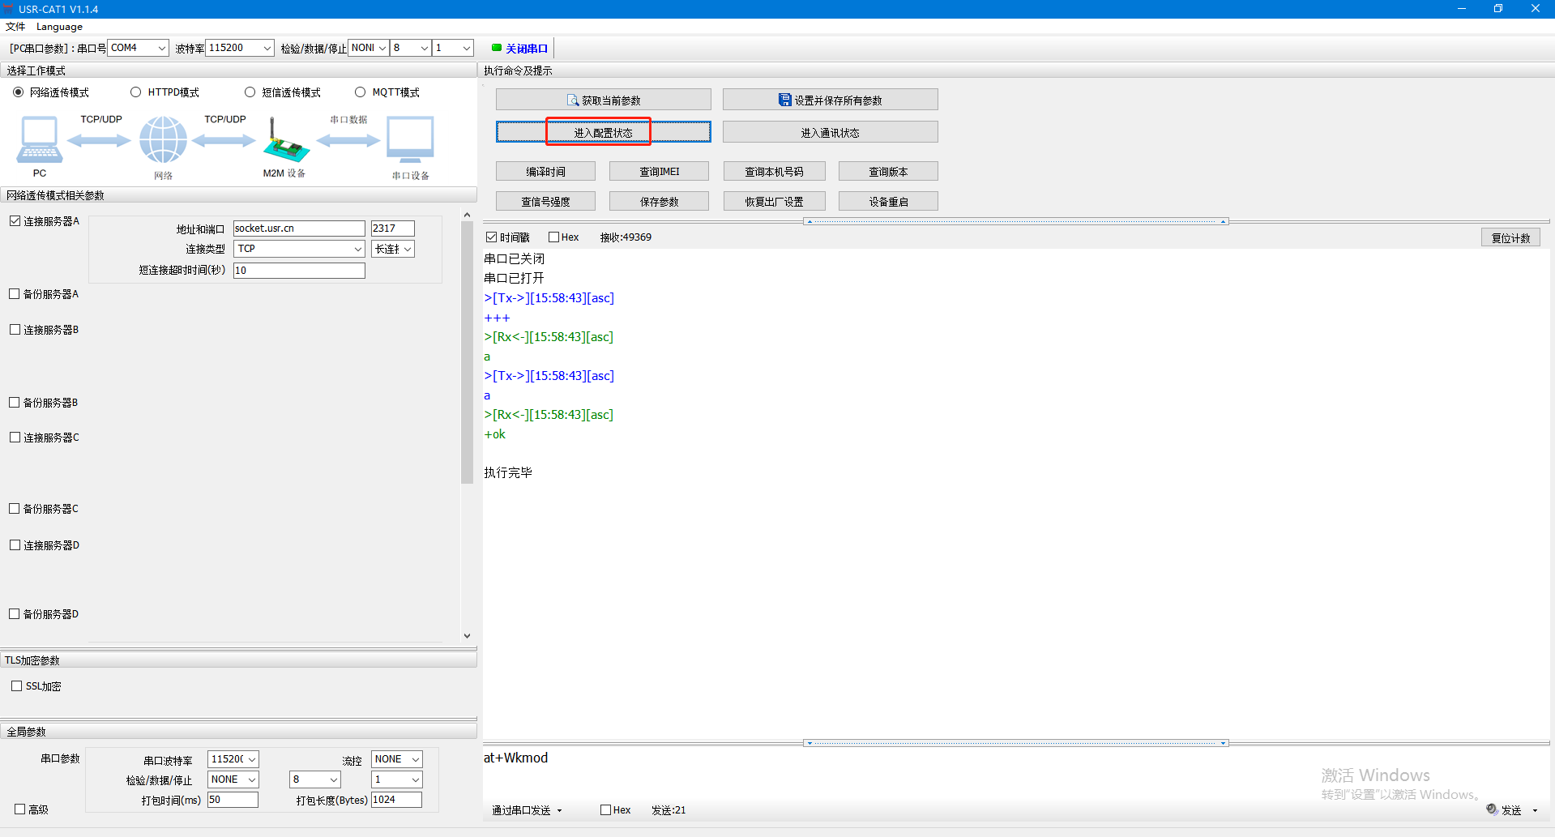Uncheck the 时间戳 timestamp checkbox

[x=492, y=237]
